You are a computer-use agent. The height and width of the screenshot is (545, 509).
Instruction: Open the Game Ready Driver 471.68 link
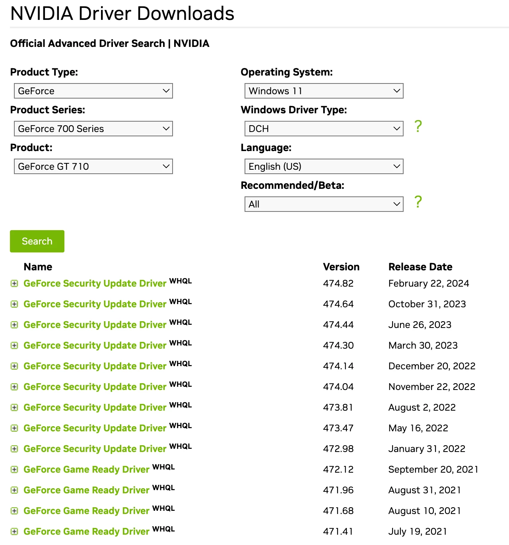tap(86, 511)
